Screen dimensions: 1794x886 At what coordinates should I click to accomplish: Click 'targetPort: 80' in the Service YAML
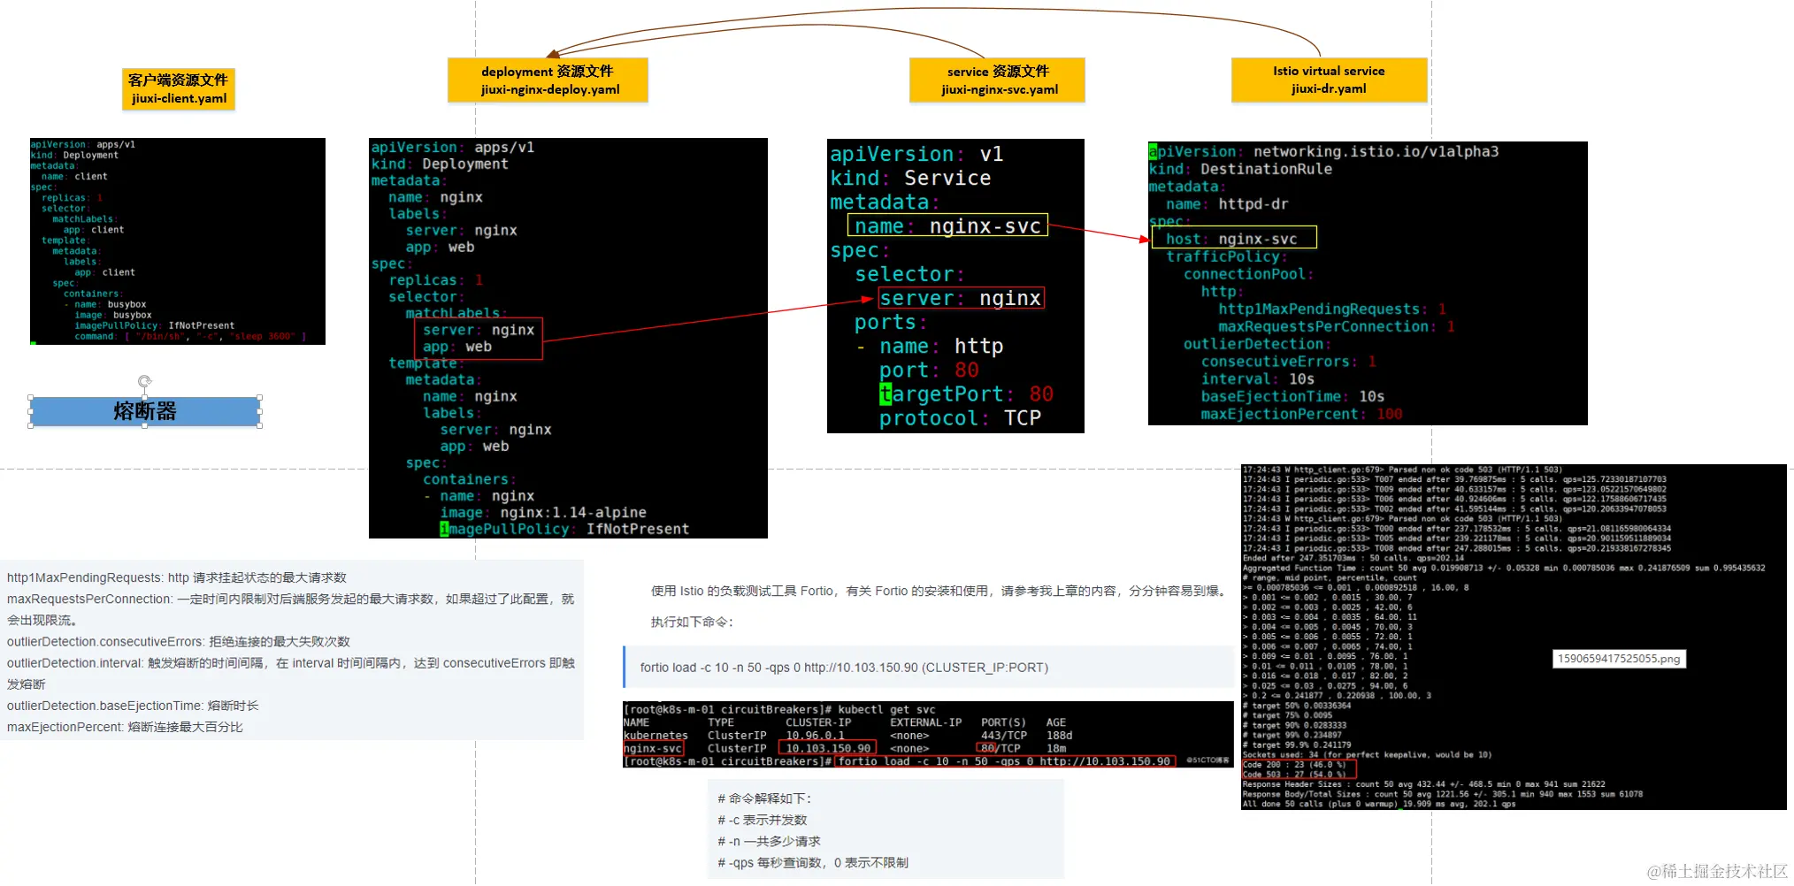pyautogui.click(x=966, y=393)
